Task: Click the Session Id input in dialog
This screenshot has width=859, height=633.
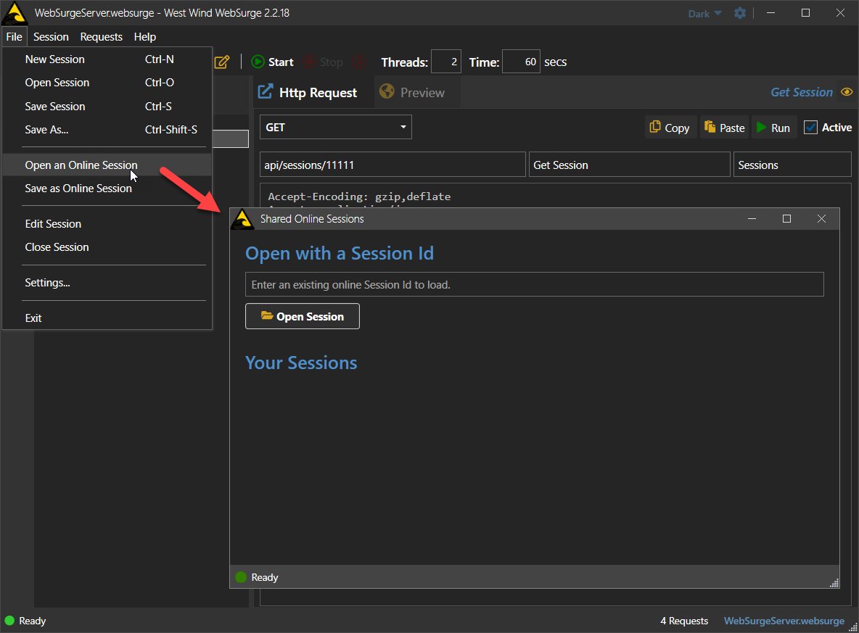Action: pyautogui.click(x=534, y=284)
